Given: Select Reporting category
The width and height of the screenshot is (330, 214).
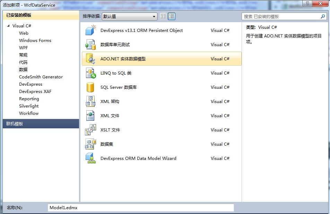Looking at the screenshot, I should [x=29, y=99].
